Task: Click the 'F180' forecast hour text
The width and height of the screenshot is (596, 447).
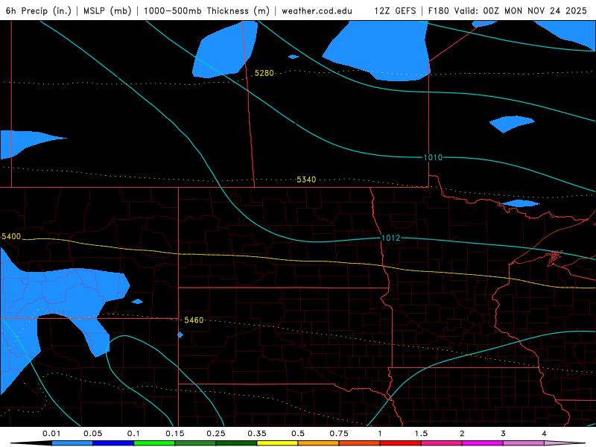Action: click(x=438, y=10)
